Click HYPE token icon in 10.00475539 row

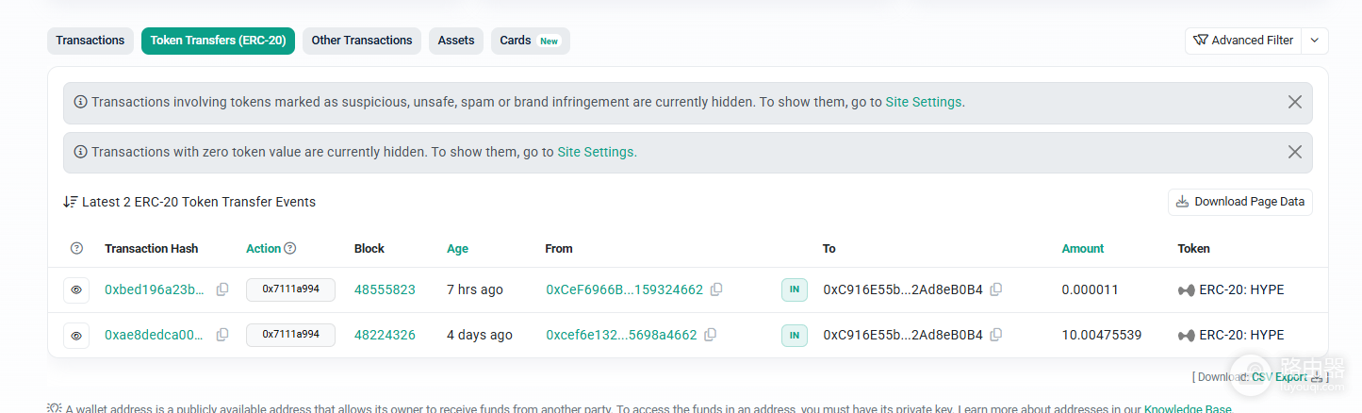1186,336
